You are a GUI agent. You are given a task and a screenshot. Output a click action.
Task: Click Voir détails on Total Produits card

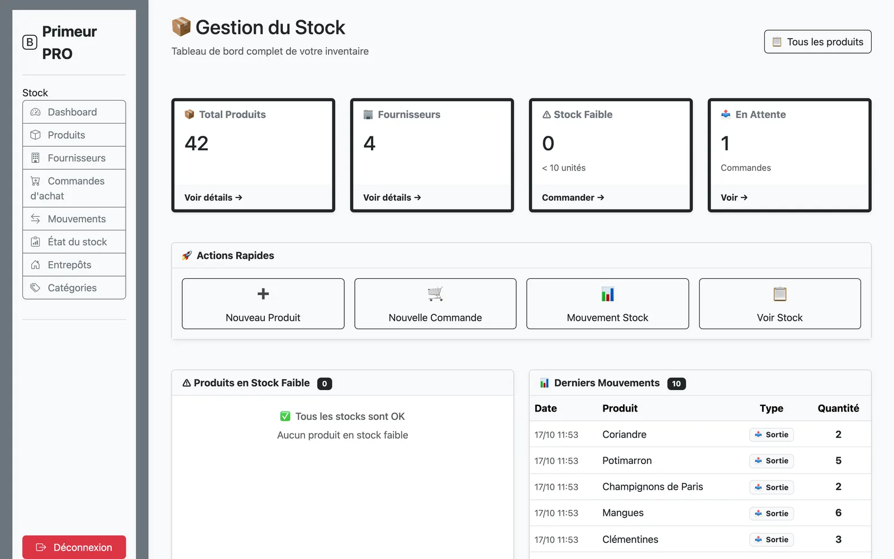[213, 197]
